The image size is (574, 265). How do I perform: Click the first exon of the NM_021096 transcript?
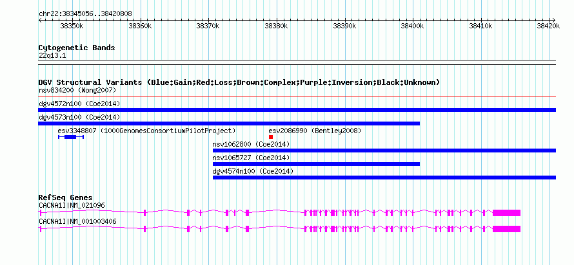pyautogui.click(x=40, y=213)
